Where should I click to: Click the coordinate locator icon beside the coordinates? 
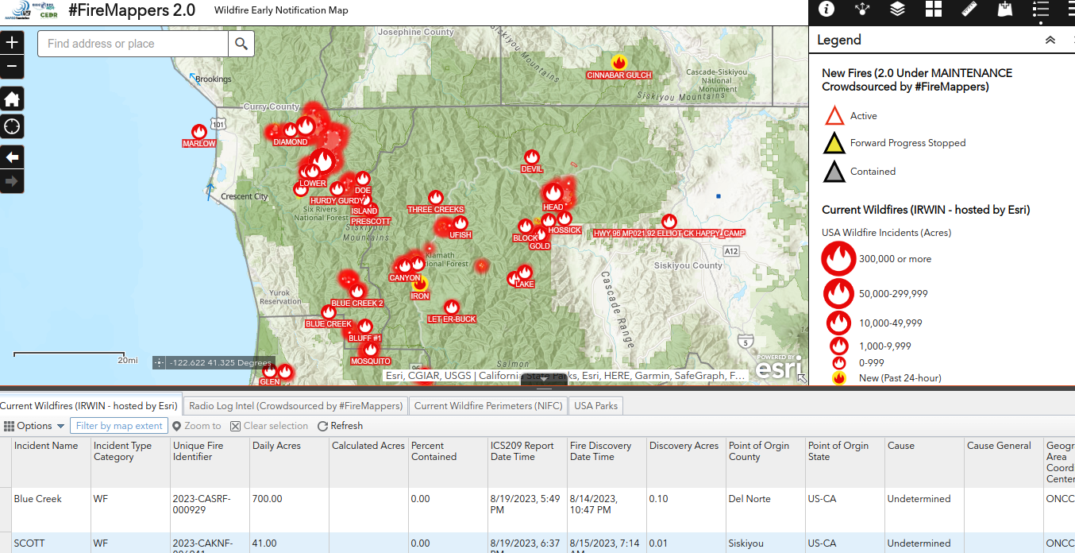click(x=160, y=363)
